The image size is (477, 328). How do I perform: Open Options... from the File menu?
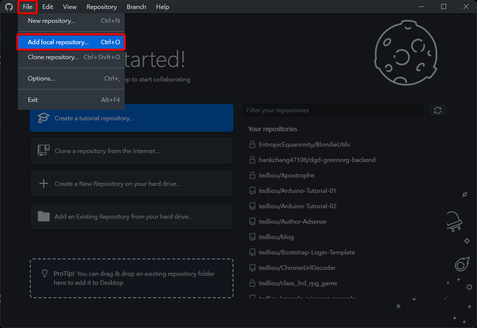[x=71, y=78]
